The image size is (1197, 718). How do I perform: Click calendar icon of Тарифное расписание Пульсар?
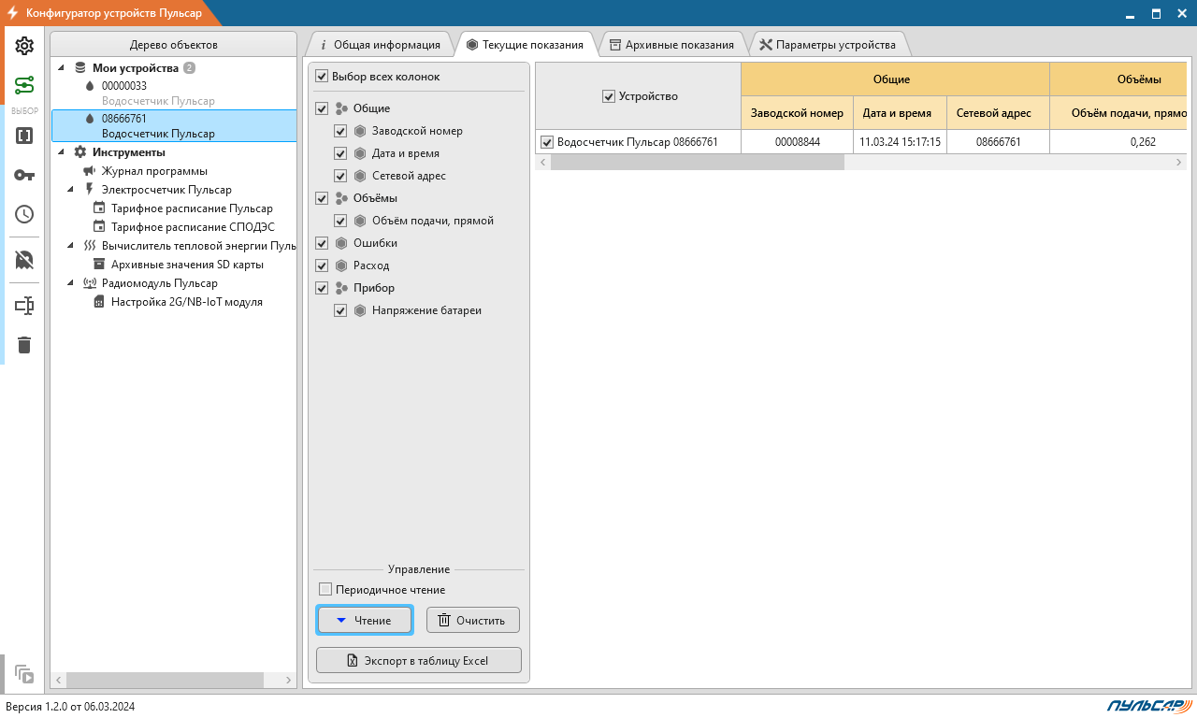click(99, 208)
